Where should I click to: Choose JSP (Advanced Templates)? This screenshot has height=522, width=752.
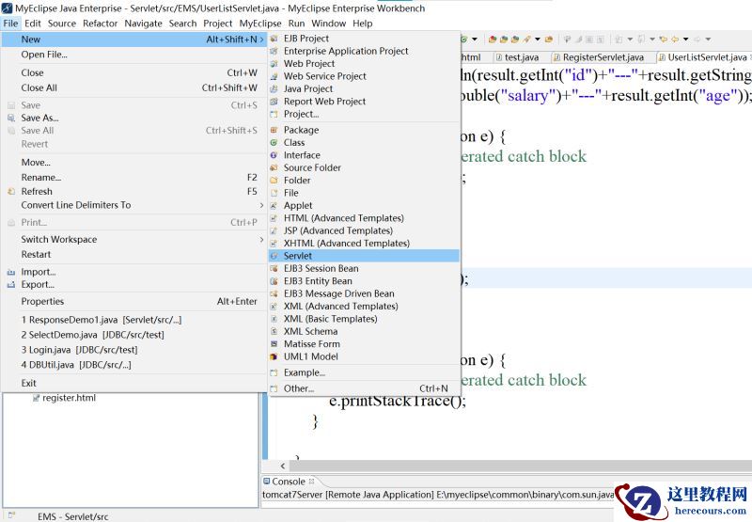coord(364,230)
